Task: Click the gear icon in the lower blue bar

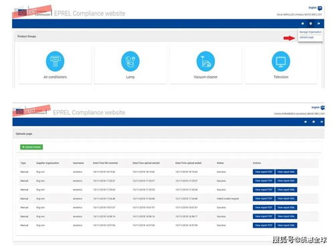Action: point(313,121)
